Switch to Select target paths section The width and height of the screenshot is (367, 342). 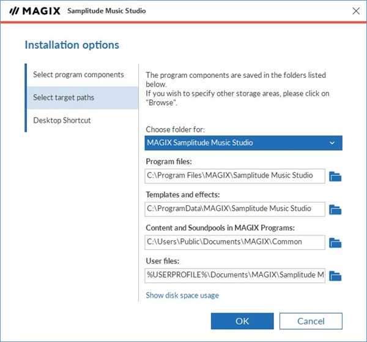(x=64, y=97)
